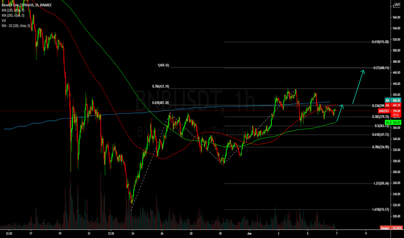
Task: Select the -0.27(468.11) Fibonacci level label
Action: (381, 68)
